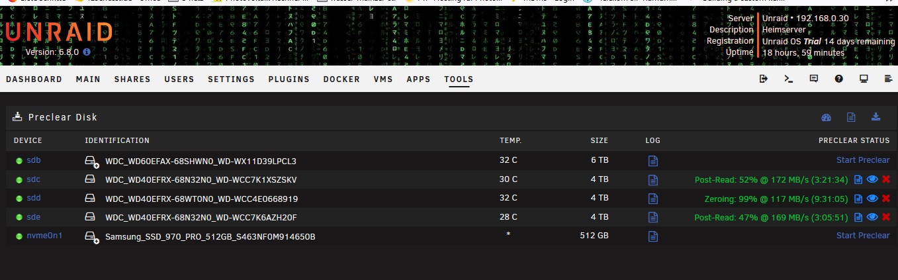Click the Post-Read 52% status text
Viewport: 898px width, 280px height.
[771, 179]
